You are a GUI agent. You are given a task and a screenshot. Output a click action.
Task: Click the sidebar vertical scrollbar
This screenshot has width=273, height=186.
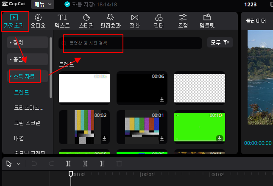pyautogui.click(x=51, y=67)
